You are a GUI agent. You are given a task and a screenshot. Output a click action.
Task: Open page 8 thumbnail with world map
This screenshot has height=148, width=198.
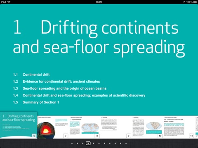85,127
